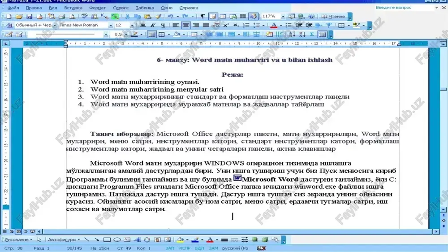
Task: Draw a rectangle with the rectangle tool
Action: coord(107,240)
